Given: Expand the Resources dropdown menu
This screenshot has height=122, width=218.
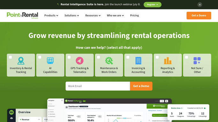Looking at the screenshot, I should tap(93, 15).
